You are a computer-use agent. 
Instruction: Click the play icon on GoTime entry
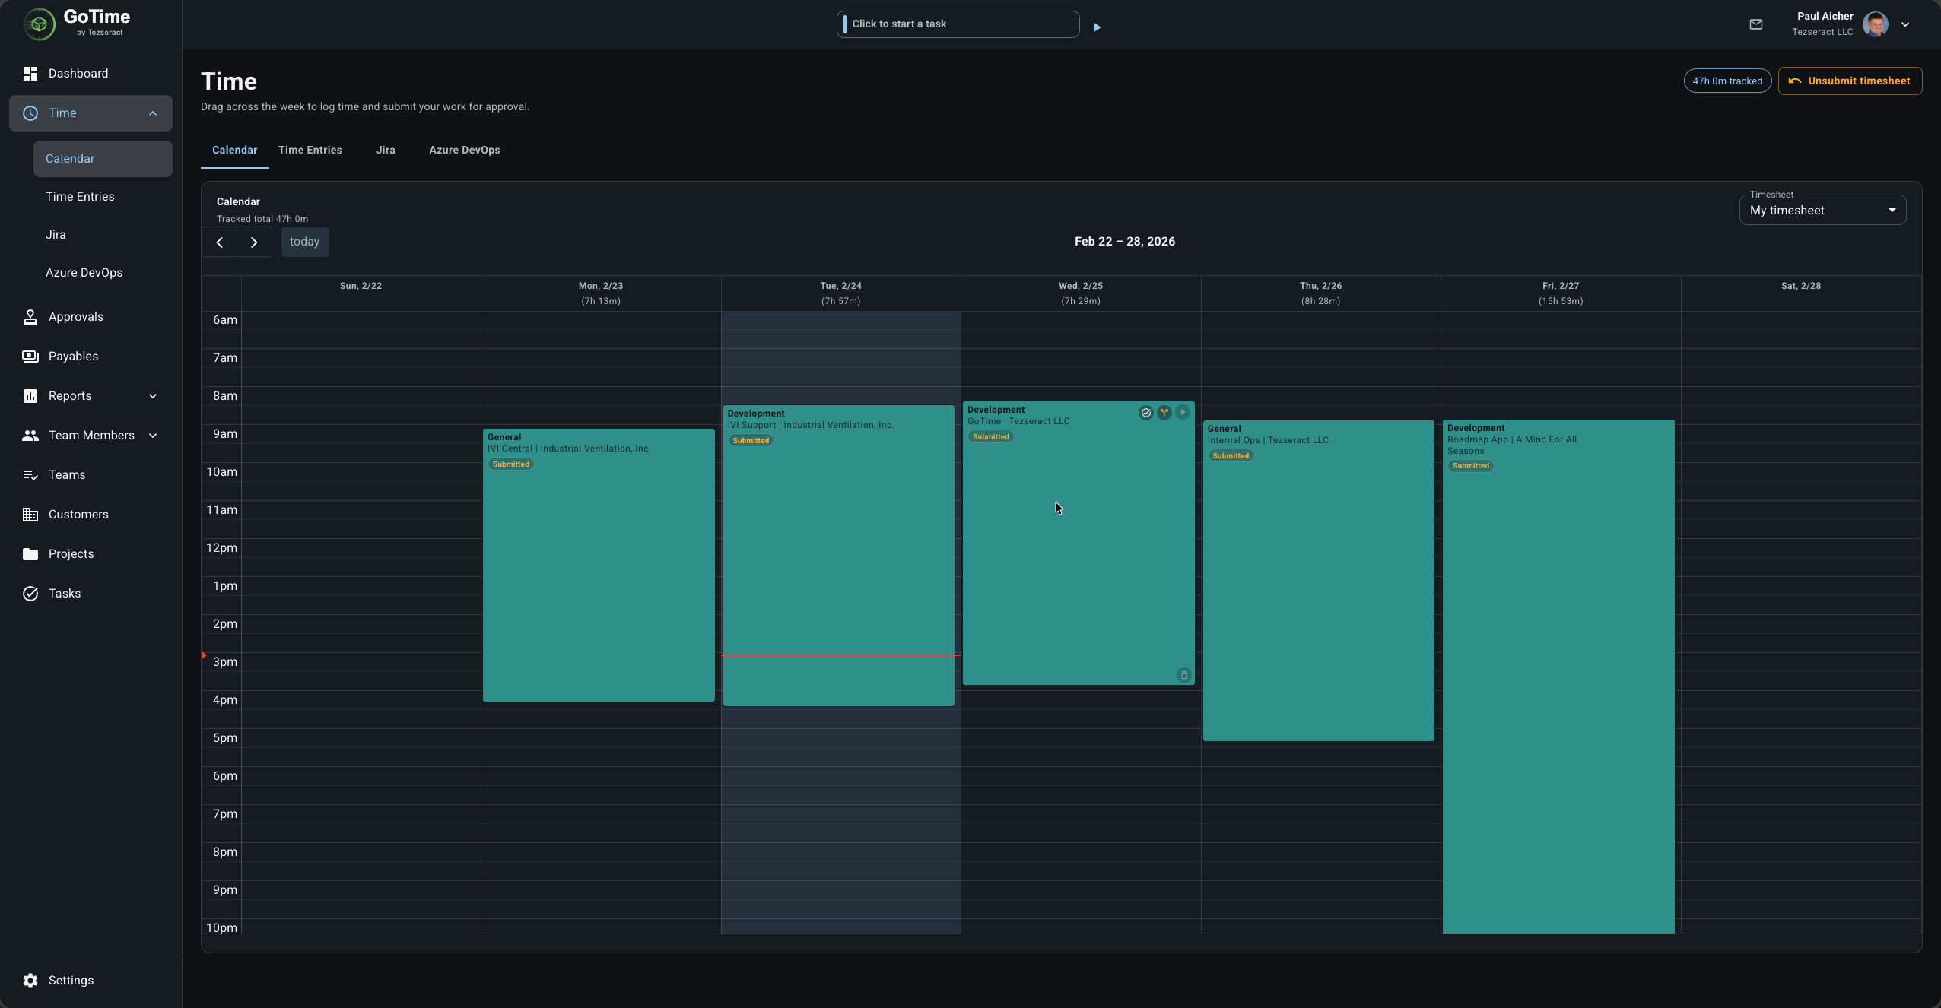pos(1183,412)
